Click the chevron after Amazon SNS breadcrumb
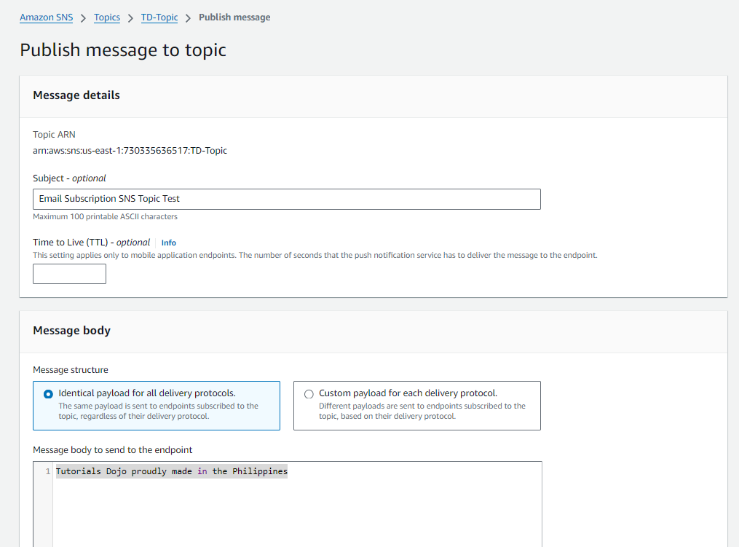The width and height of the screenshot is (739, 547). click(84, 17)
